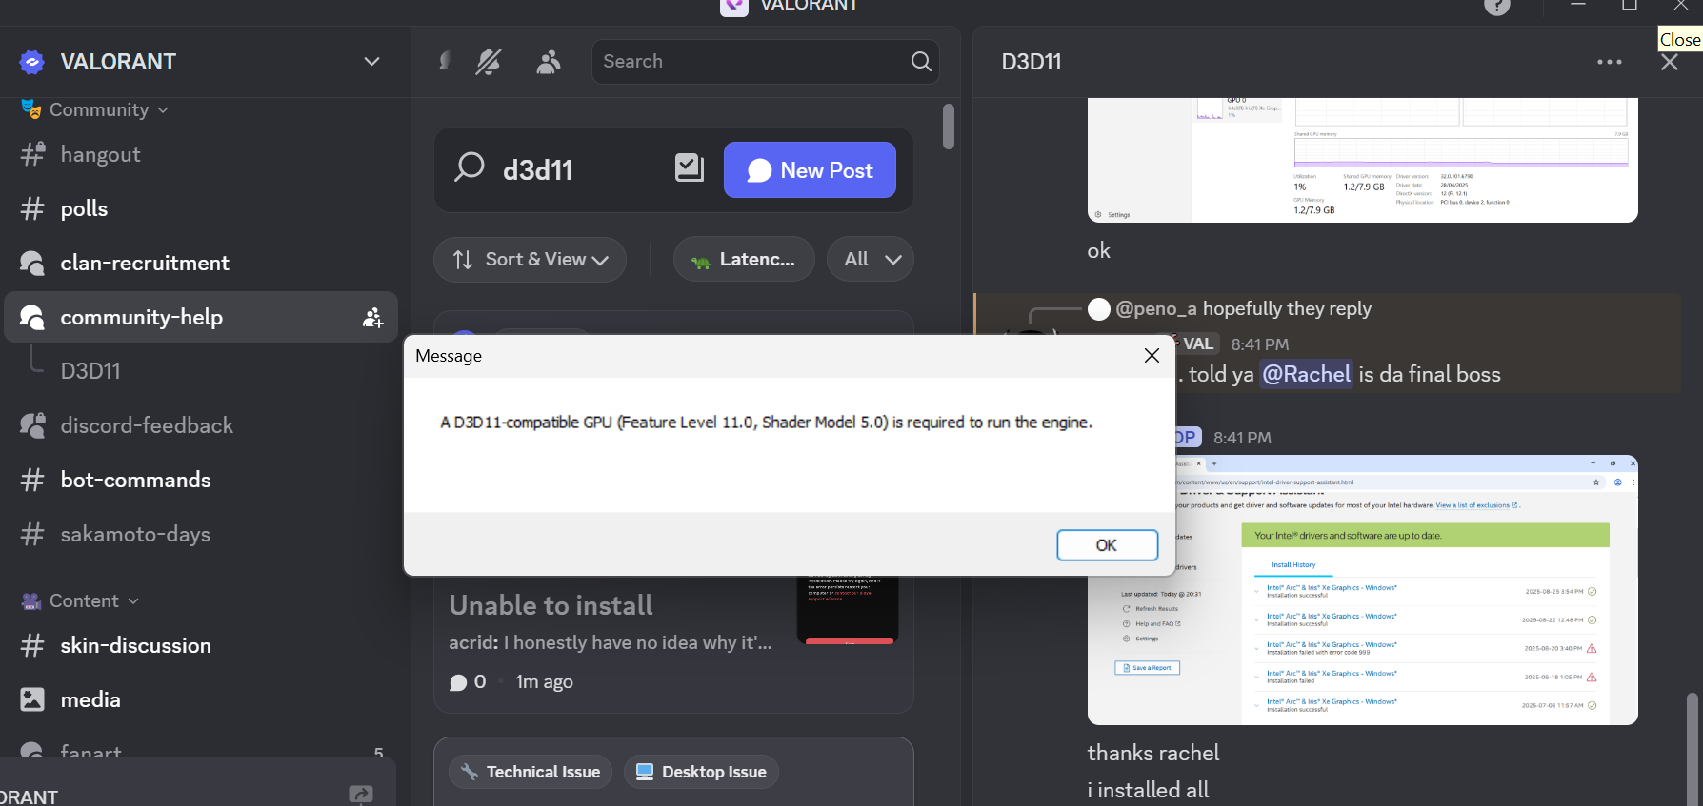Click the thread panel scrollbar
The image size is (1703, 806).
tap(1692, 749)
